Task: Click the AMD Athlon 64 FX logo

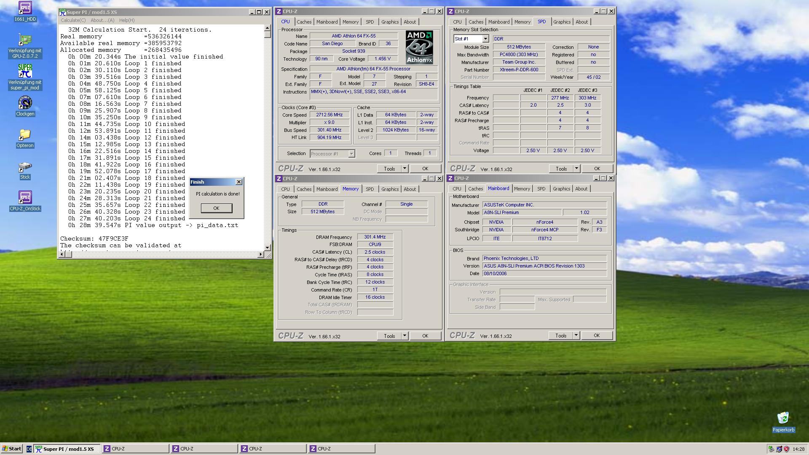Action: [419, 47]
